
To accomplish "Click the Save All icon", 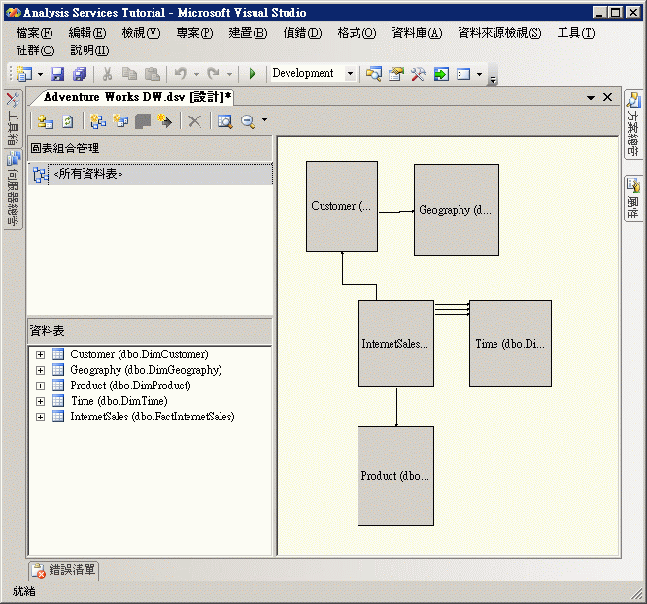I will coord(80,74).
